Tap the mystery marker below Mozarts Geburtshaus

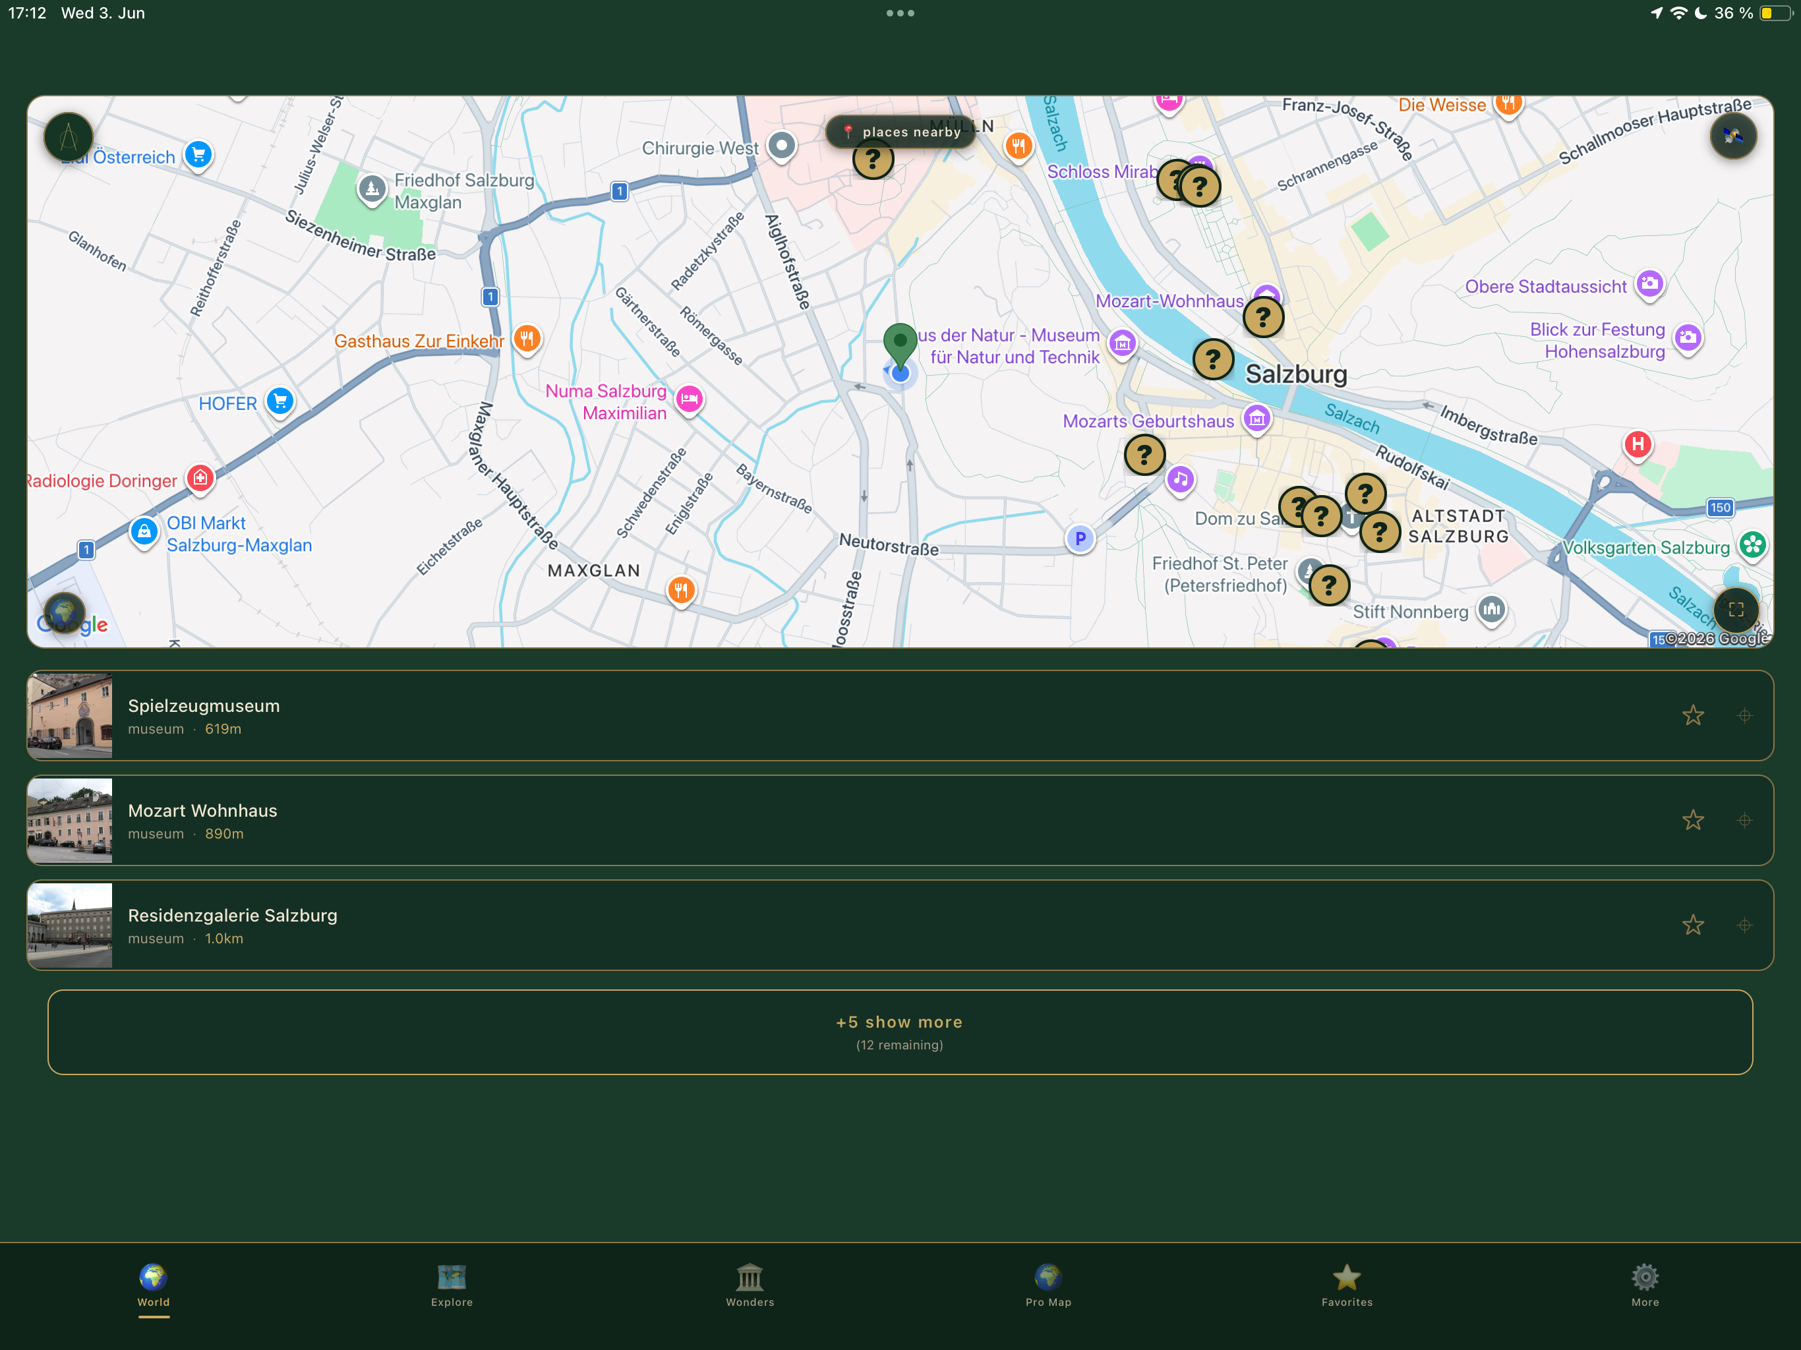[x=1144, y=455]
